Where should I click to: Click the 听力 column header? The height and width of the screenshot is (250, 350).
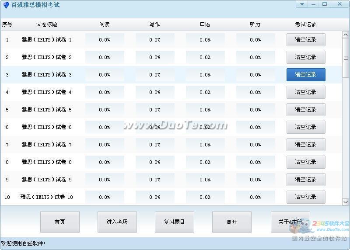coord(255,24)
